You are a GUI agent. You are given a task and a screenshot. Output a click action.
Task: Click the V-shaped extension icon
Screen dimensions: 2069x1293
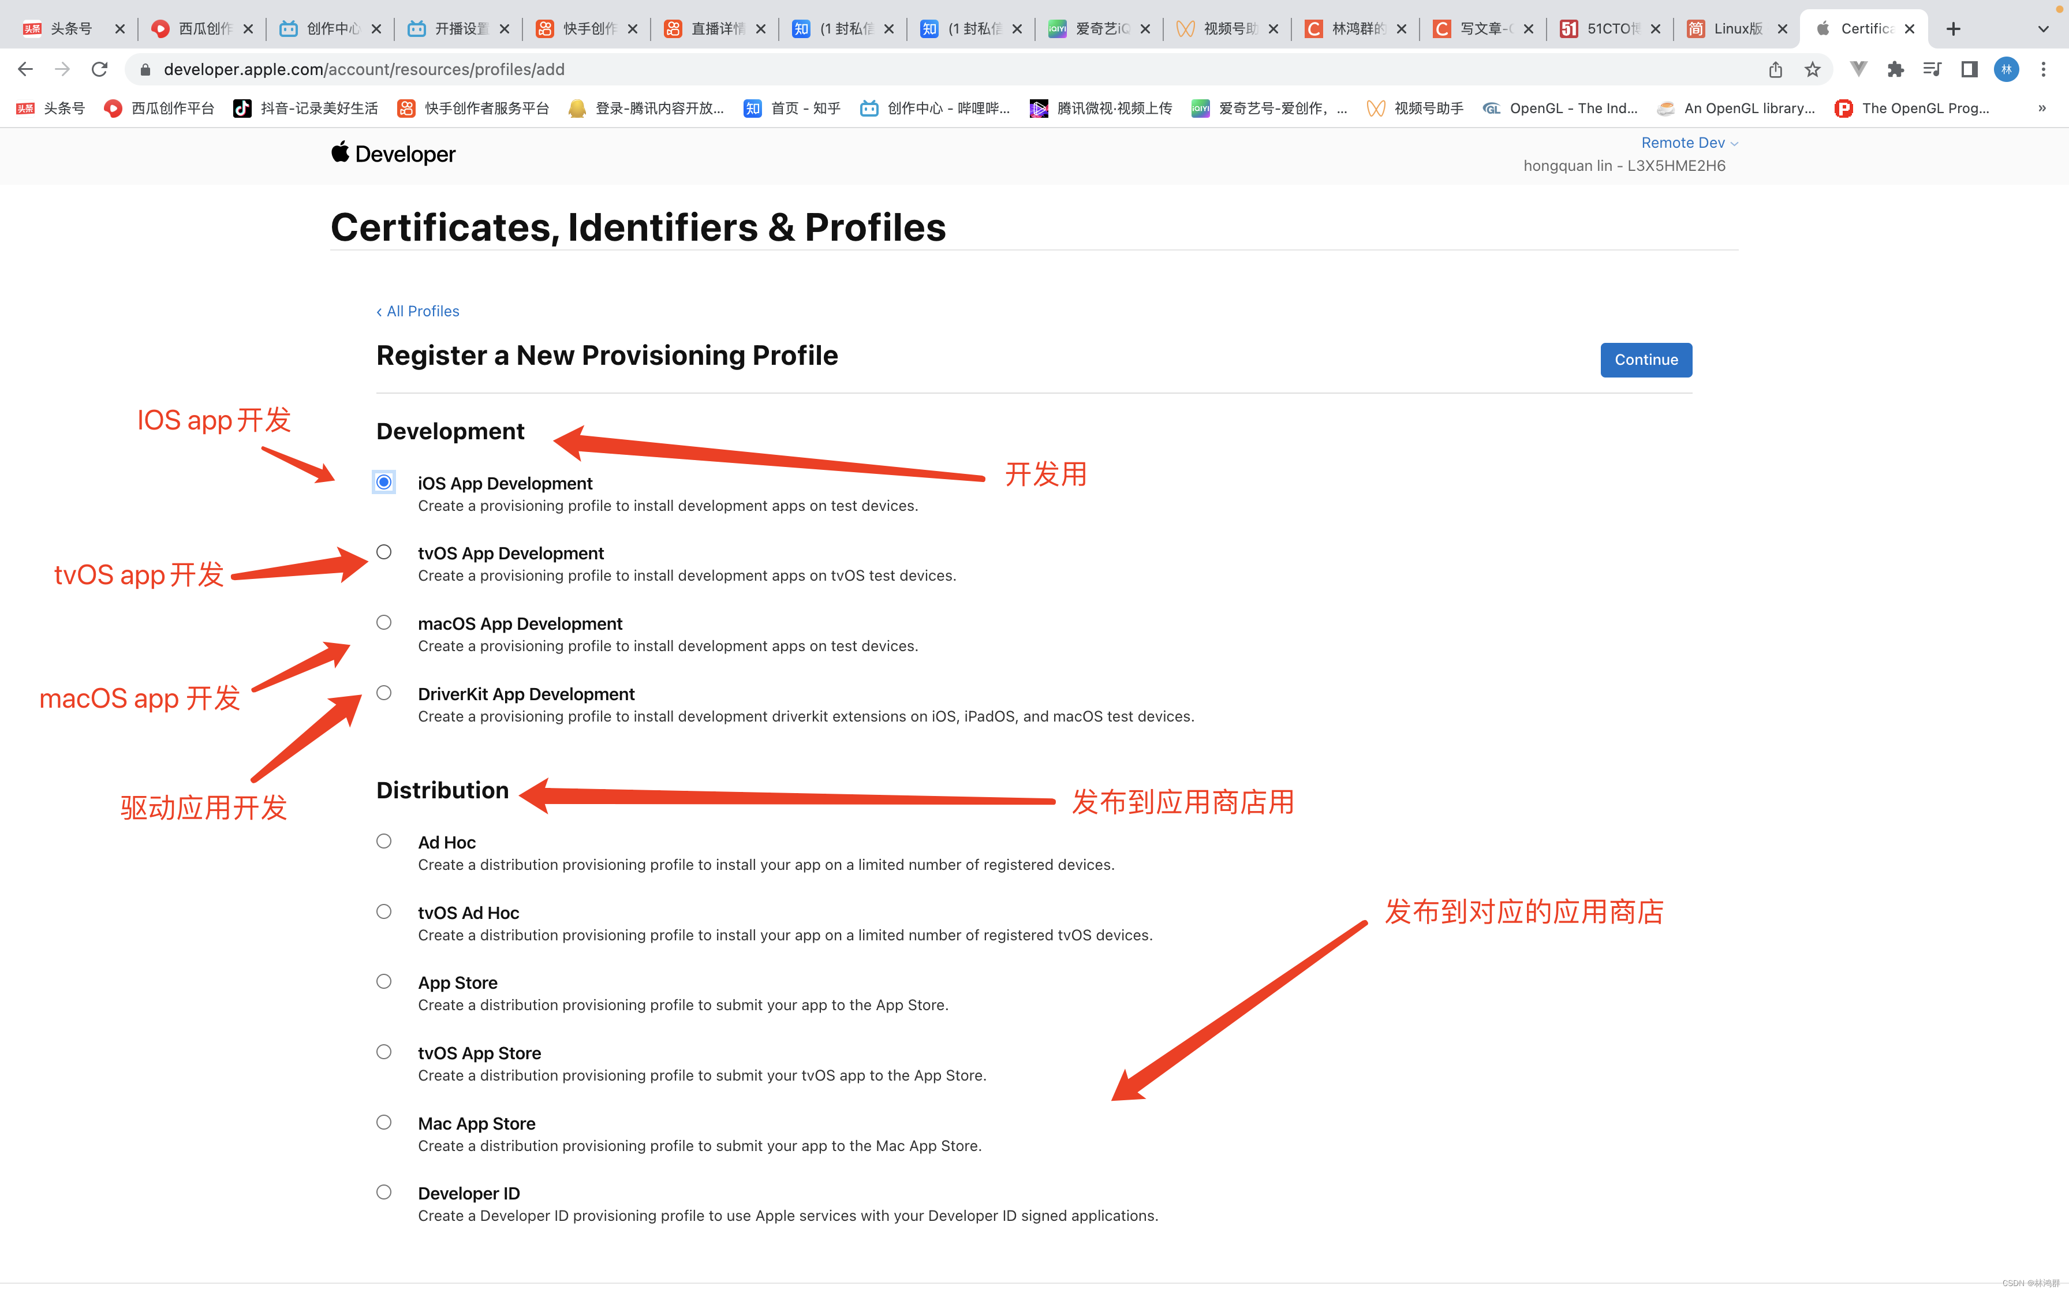(1859, 69)
